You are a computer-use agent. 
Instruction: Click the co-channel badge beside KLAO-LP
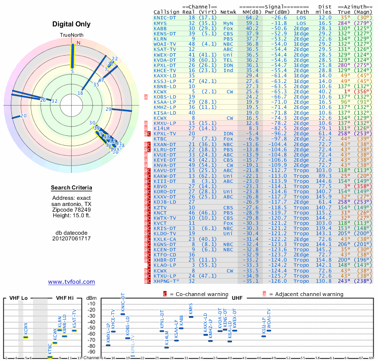tap(149, 265)
